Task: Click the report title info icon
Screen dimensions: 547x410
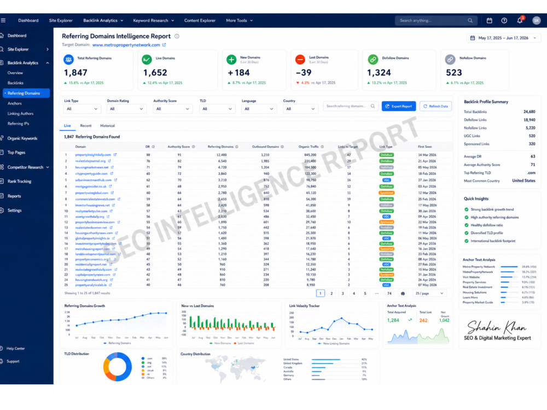Action: click(x=177, y=36)
